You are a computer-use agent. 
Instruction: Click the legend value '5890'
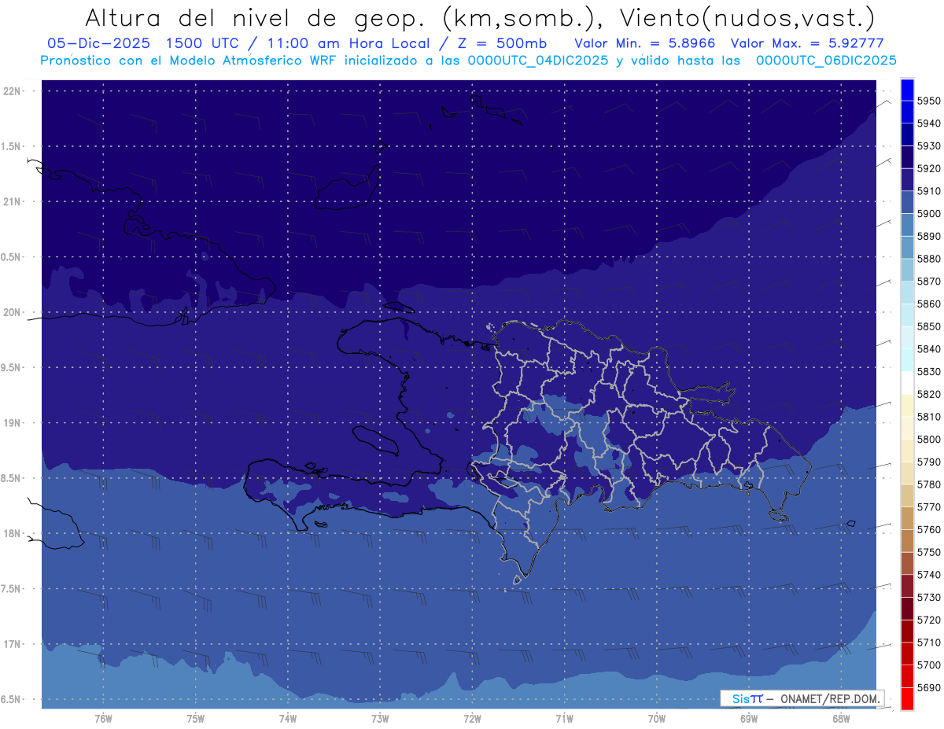point(928,236)
